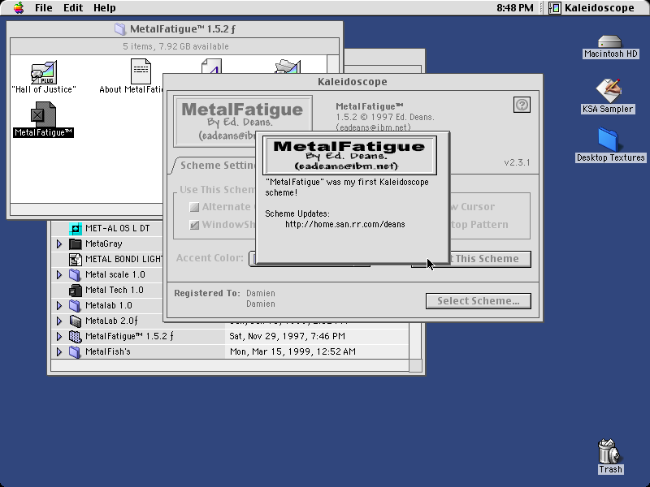Image resolution: width=650 pixels, height=487 pixels.
Task: Click the MetalFatigue window title folder icon
Action: point(119,29)
